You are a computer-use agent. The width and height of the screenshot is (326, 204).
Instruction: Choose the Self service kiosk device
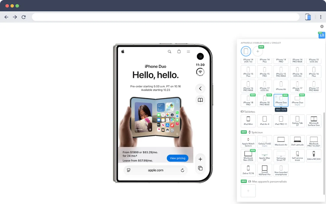[297, 156]
